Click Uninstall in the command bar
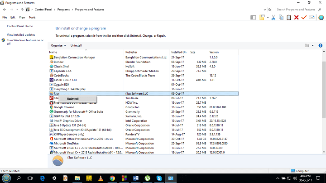Screen dimensions: 326x183 tap(76, 46)
